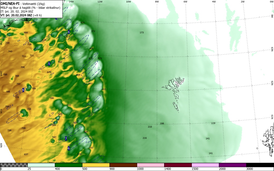
Task: Click the CAPE value 739
Action: (7, 43)
